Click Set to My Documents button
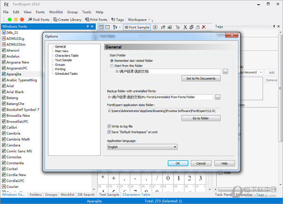 (201, 79)
